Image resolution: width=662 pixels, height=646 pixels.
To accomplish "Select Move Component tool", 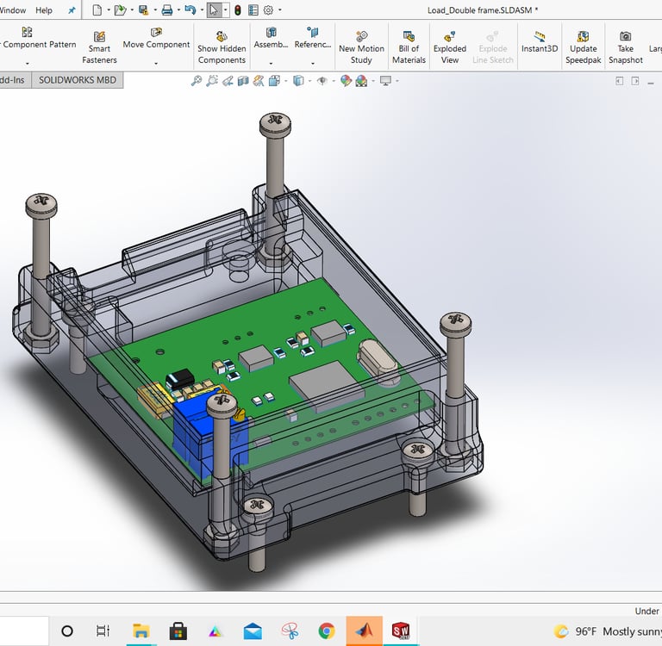I will tap(156, 39).
